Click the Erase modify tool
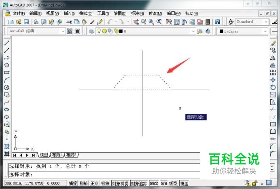The image size is (280, 189). point(273,43)
